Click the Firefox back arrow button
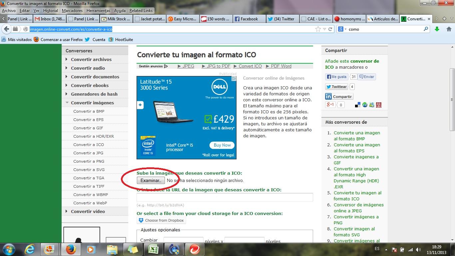The height and width of the screenshot is (256, 455). point(6,29)
